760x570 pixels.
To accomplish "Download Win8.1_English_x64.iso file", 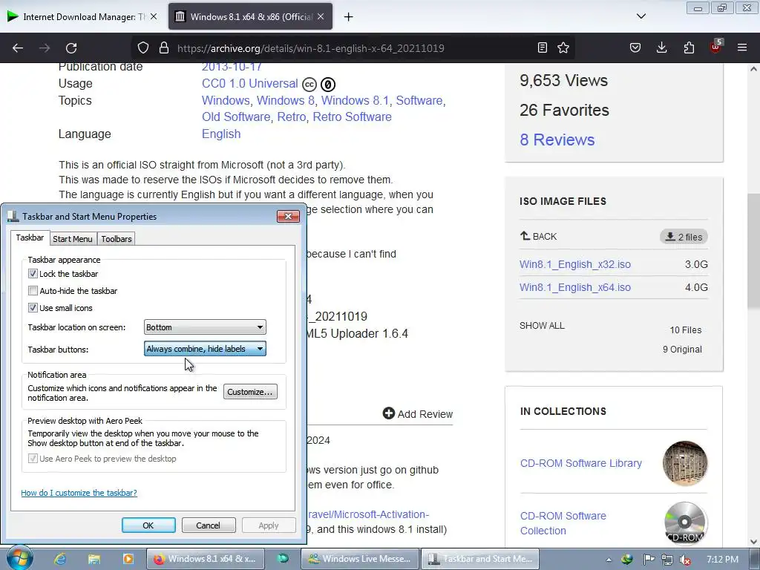I will pyautogui.click(x=575, y=287).
